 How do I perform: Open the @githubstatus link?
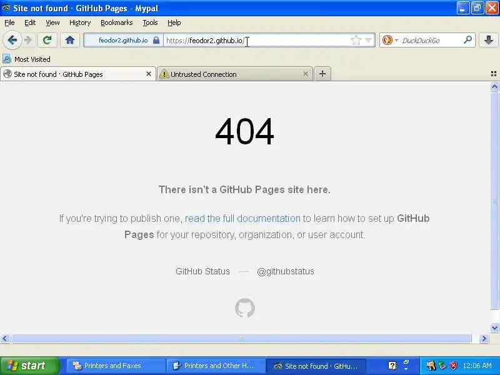click(286, 271)
